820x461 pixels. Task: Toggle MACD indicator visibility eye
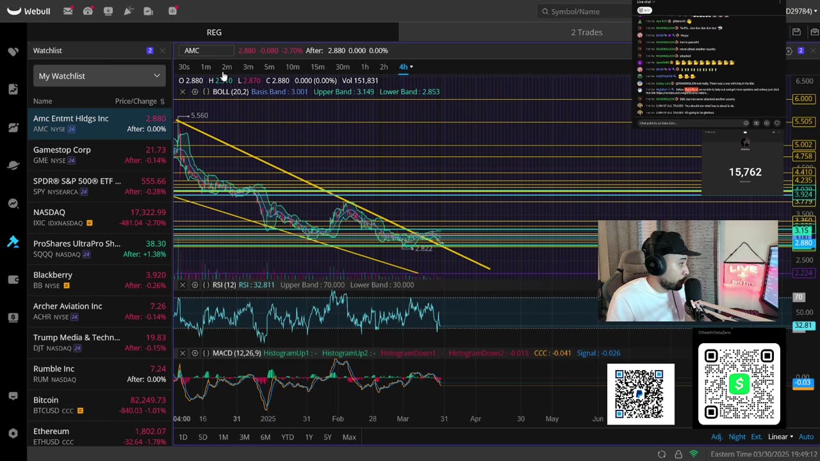coord(195,353)
